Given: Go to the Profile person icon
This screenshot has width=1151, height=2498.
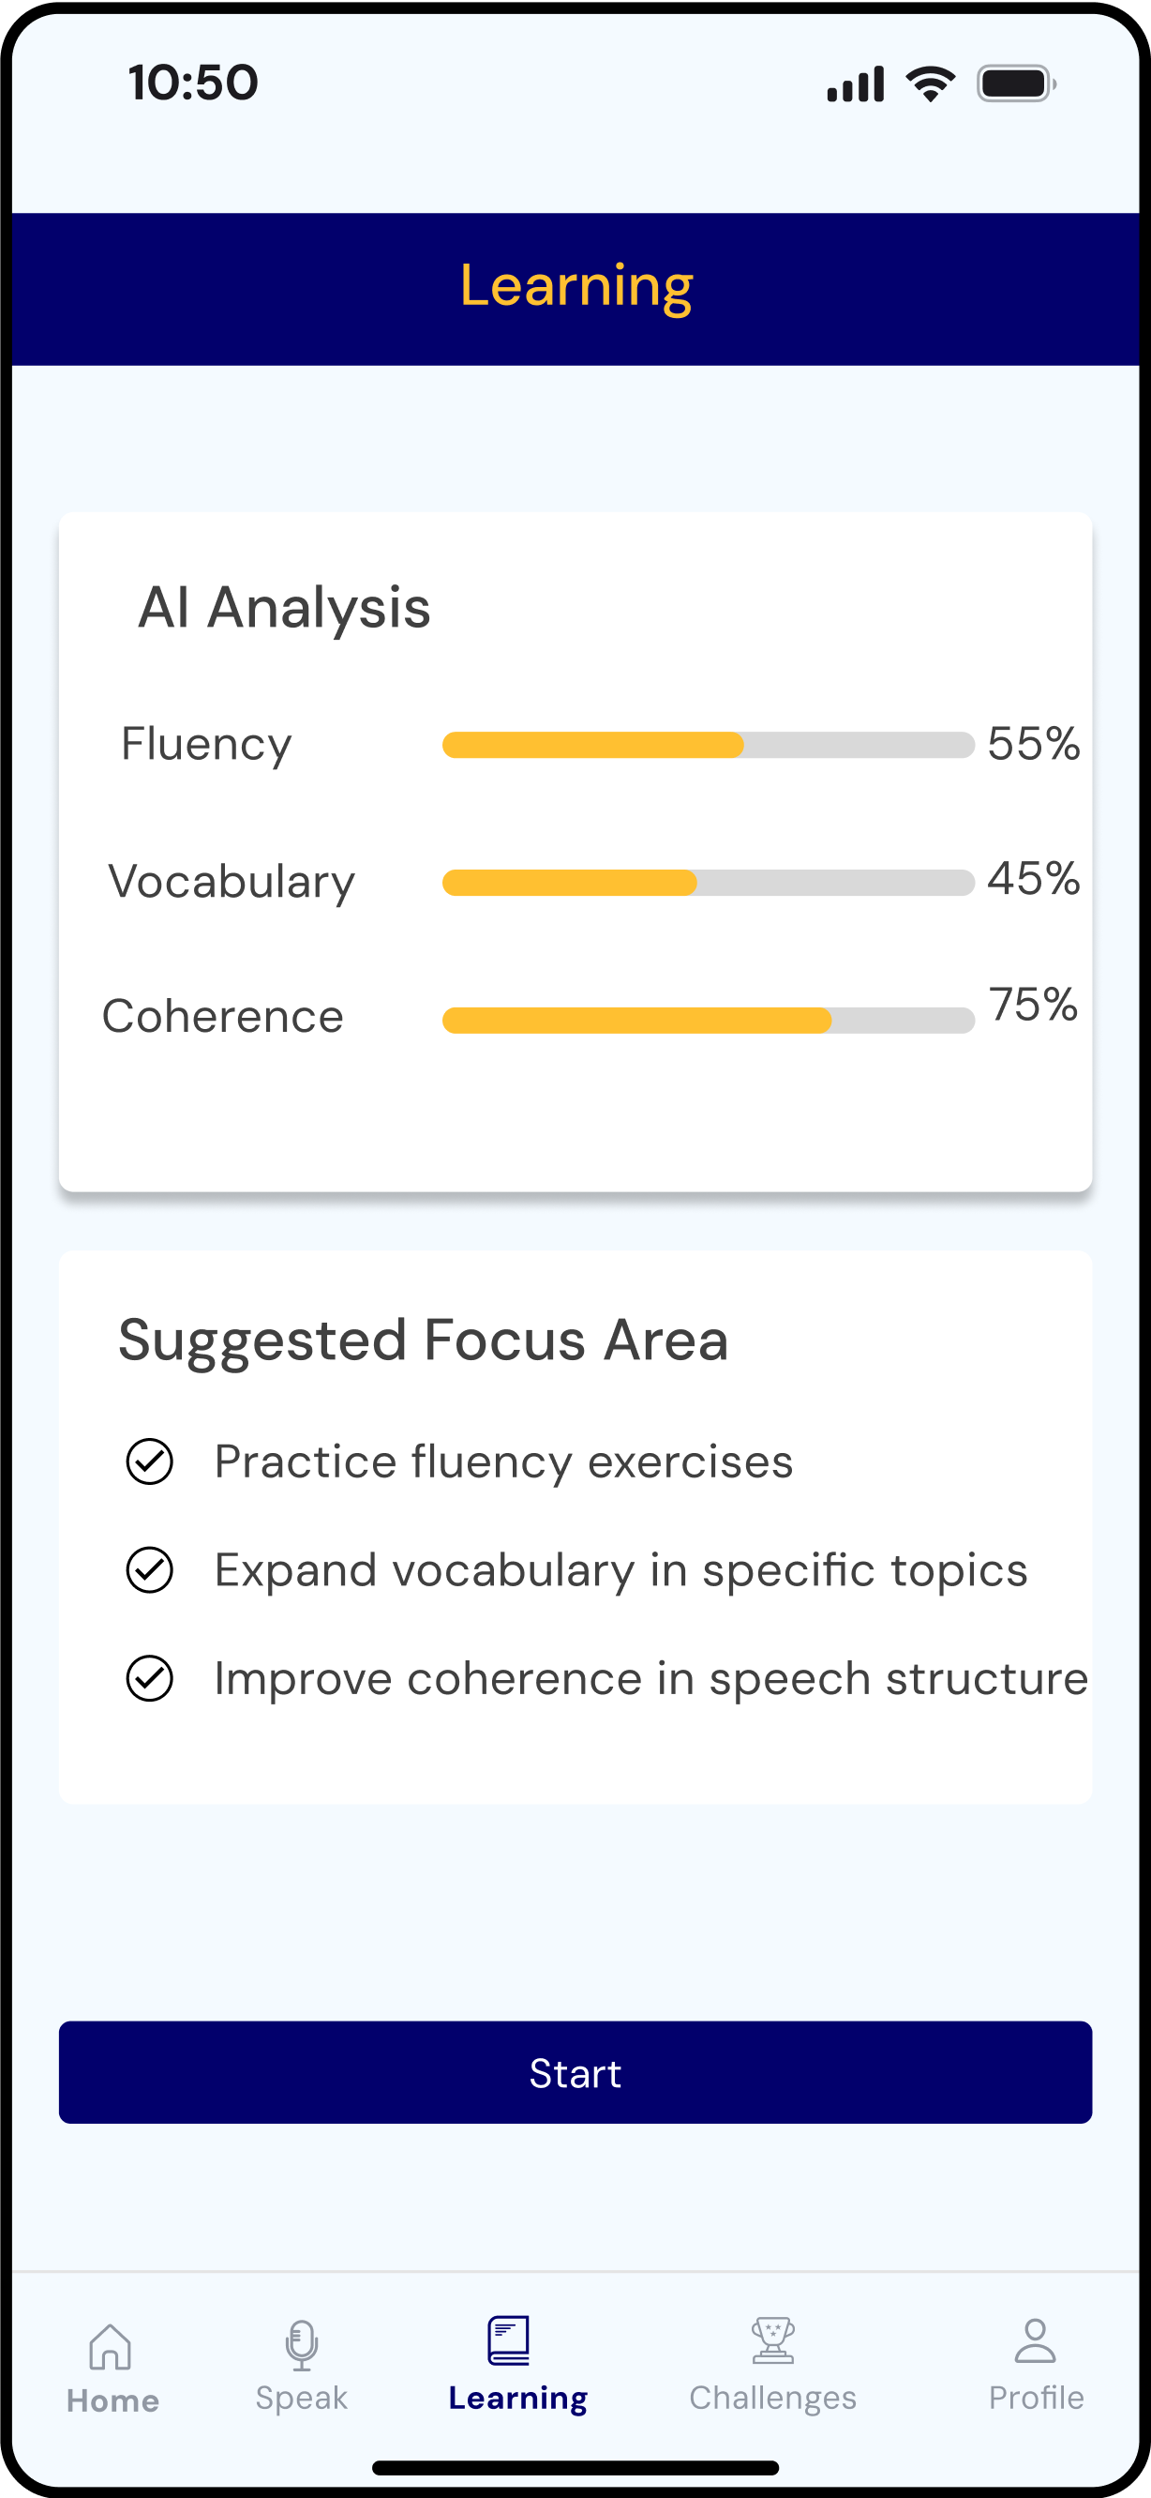Looking at the screenshot, I should tap(1035, 2341).
